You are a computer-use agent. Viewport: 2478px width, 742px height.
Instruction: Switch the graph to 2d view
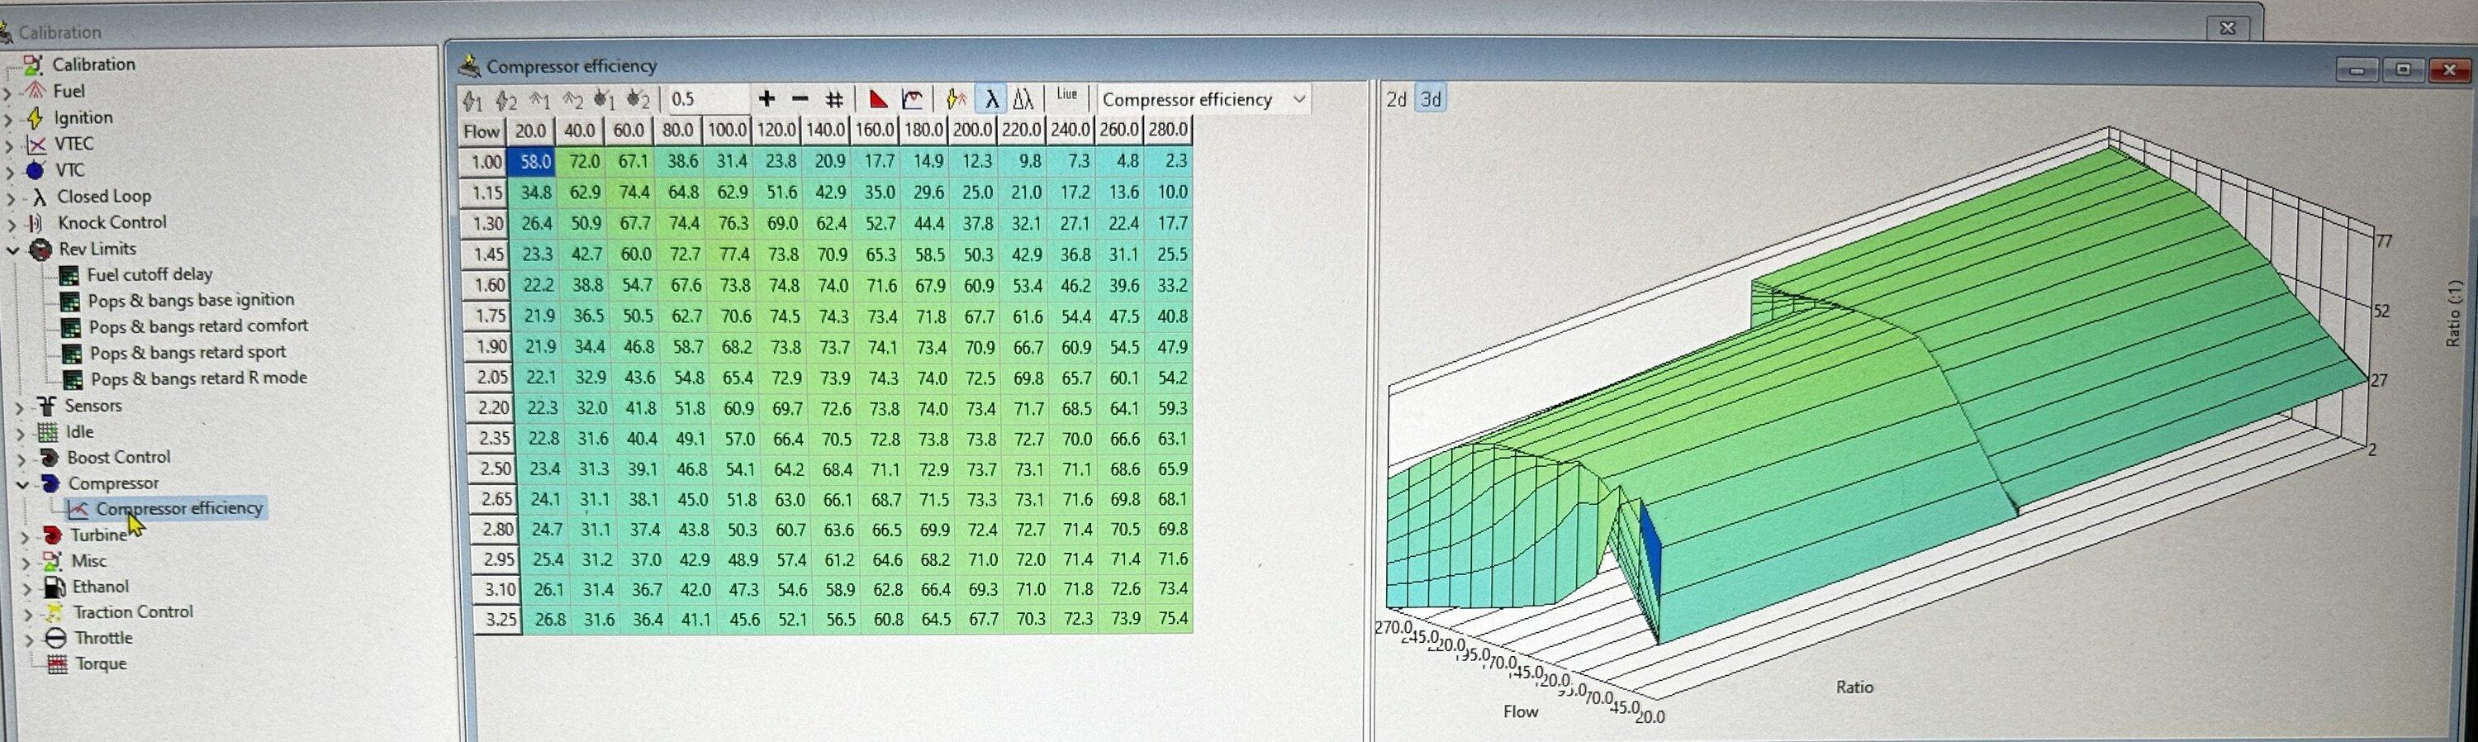pos(1396,99)
